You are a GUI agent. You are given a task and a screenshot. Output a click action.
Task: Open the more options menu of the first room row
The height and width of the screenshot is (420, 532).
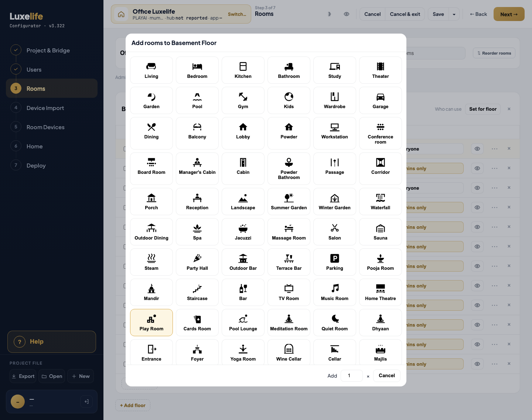click(x=495, y=149)
